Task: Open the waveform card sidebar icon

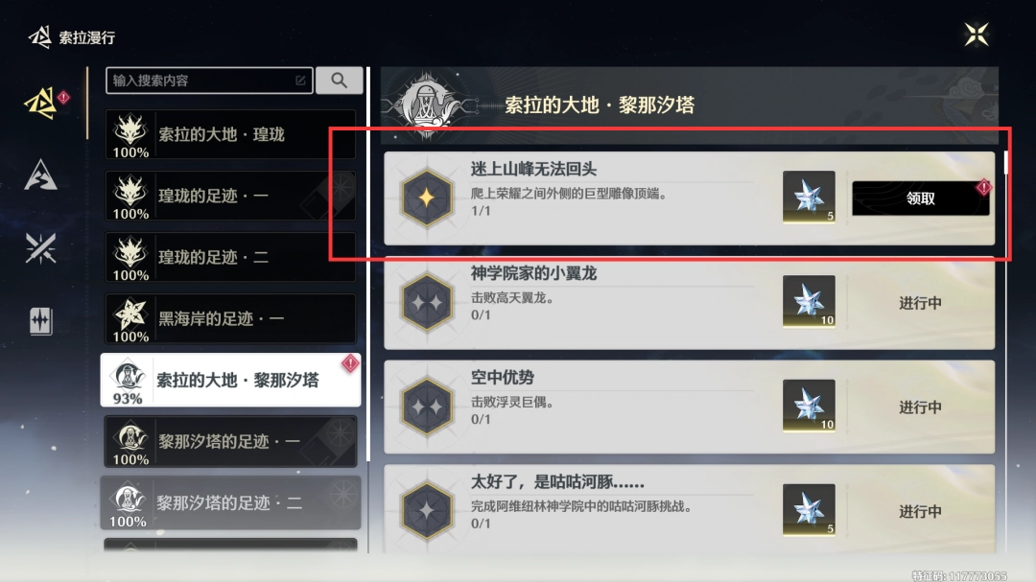Action: [x=40, y=321]
